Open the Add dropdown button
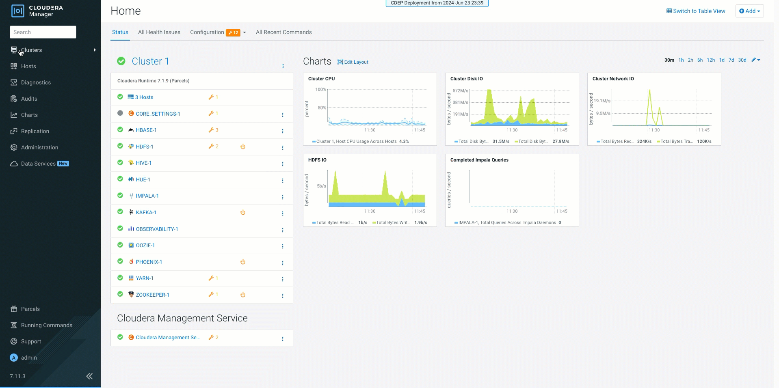This screenshot has height=388, width=779. click(749, 11)
